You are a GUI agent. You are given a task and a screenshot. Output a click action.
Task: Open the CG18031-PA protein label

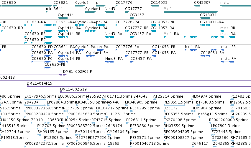212,53
